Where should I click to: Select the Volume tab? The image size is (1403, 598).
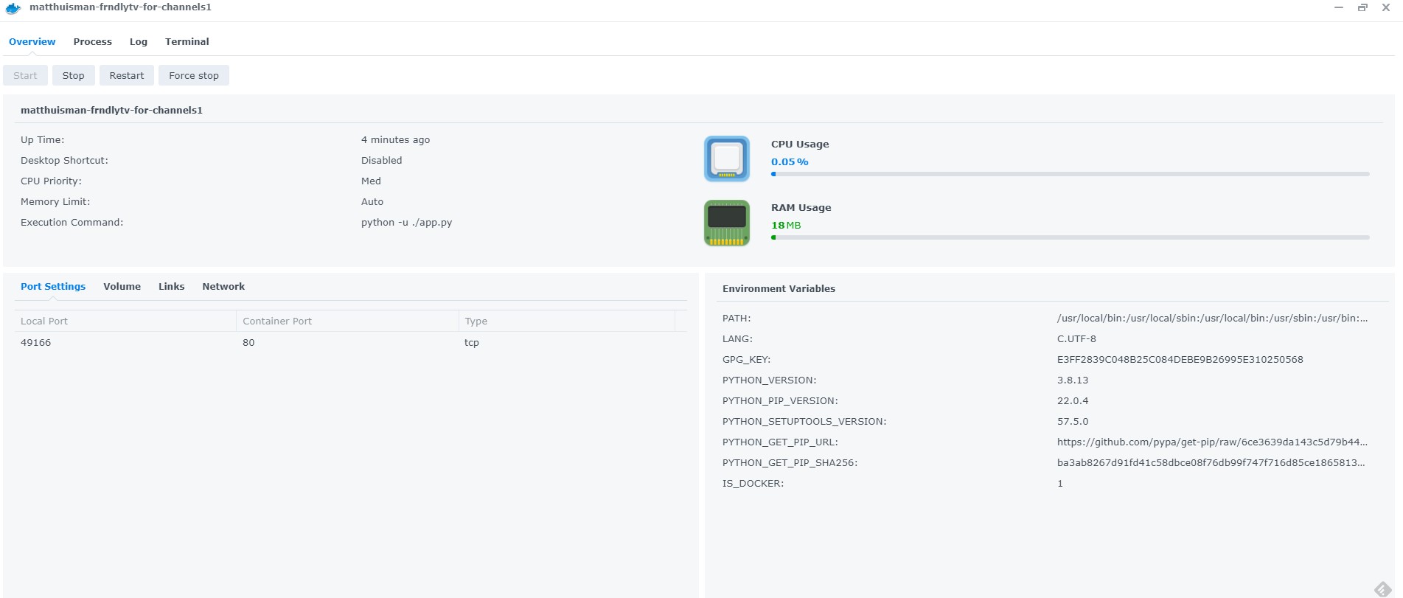122,287
